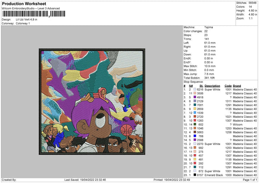The width and height of the screenshot is (259, 183).
Task: Click the thread code 1258 in stop 12
Action: point(228,132)
